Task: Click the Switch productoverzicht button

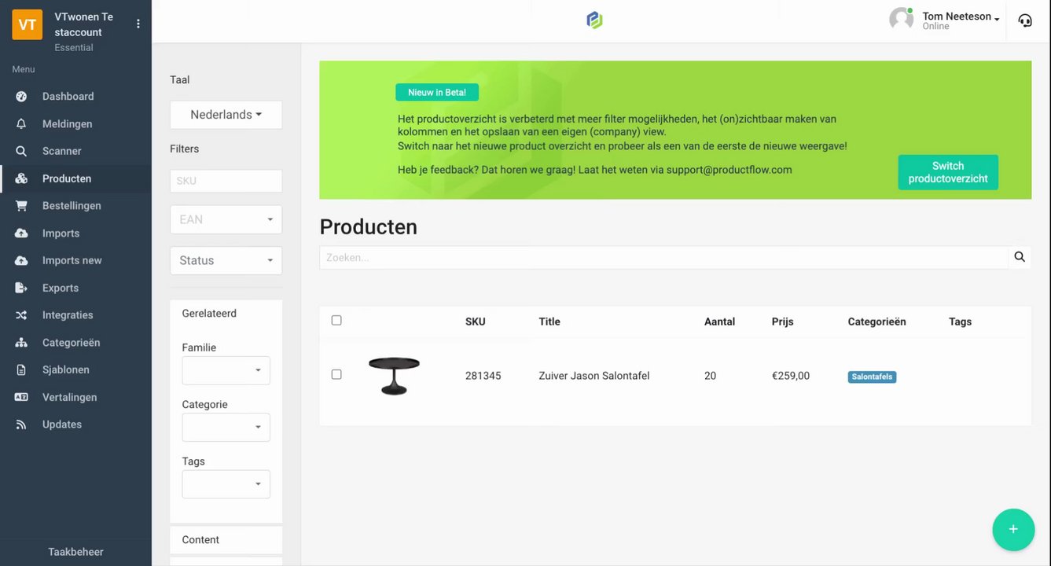Action: 948,172
